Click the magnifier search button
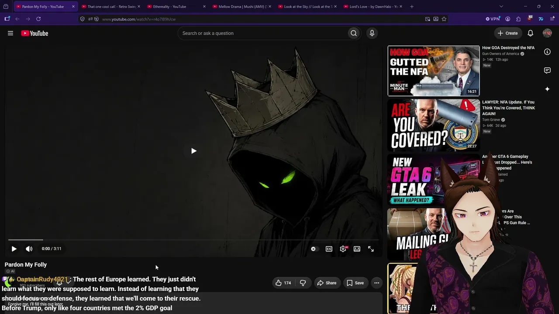The width and height of the screenshot is (559, 314). (x=354, y=33)
